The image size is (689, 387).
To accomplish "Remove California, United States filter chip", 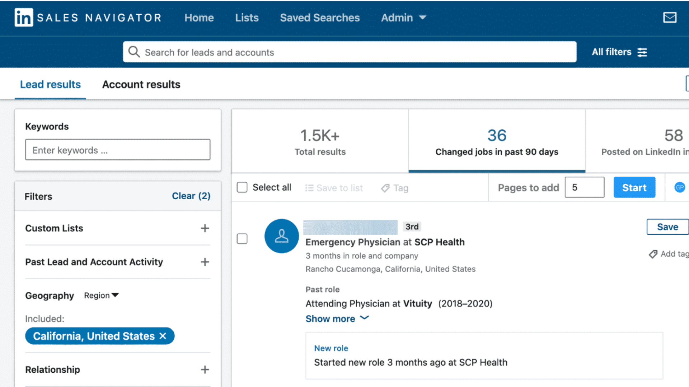I will (x=163, y=336).
